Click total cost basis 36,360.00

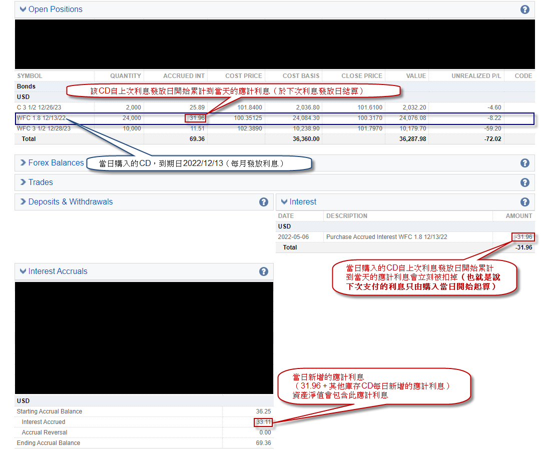click(x=306, y=138)
